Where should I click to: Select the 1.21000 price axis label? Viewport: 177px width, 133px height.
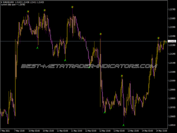(x=171, y=81)
